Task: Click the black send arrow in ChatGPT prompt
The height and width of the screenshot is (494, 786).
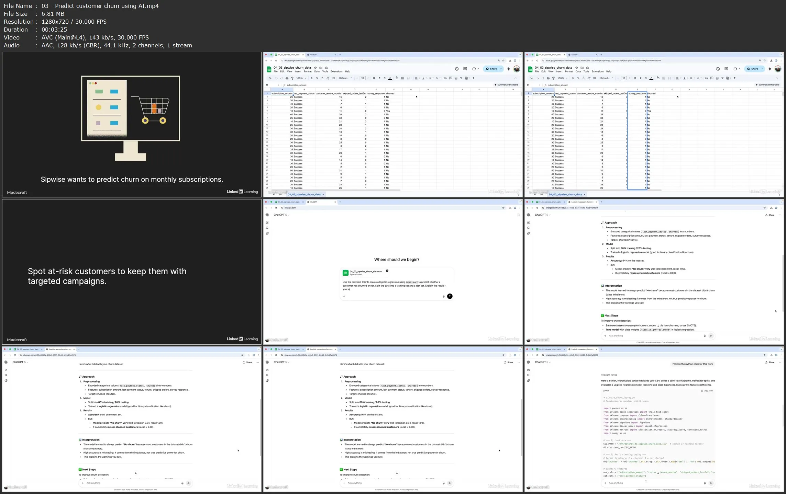Action: coord(450,296)
